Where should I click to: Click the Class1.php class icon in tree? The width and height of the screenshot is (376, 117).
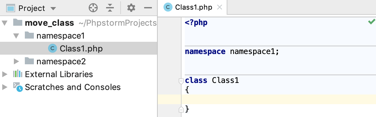point(52,49)
